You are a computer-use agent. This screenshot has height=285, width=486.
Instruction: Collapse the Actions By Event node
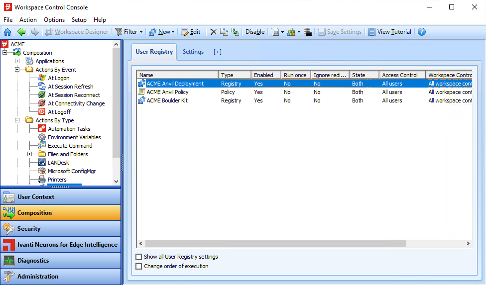tap(17, 69)
